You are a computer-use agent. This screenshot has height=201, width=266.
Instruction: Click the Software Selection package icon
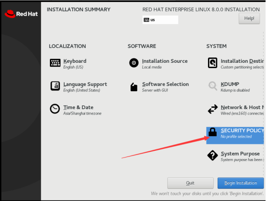click(x=134, y=87)
